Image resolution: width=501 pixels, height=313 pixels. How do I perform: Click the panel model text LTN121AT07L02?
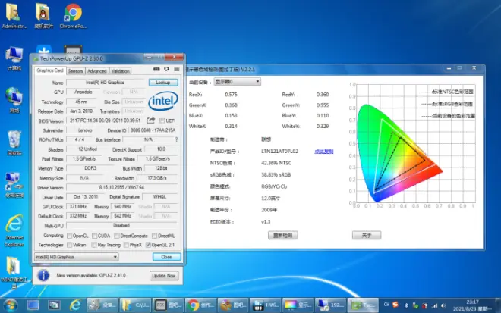[x=279, y=152]
